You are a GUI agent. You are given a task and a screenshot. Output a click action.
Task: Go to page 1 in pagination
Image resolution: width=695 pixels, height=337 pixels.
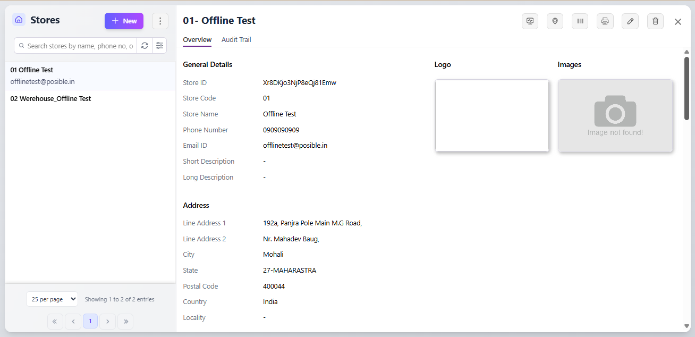tap(90, 321)
